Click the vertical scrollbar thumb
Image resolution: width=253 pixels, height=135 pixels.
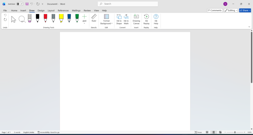(251, 57)
